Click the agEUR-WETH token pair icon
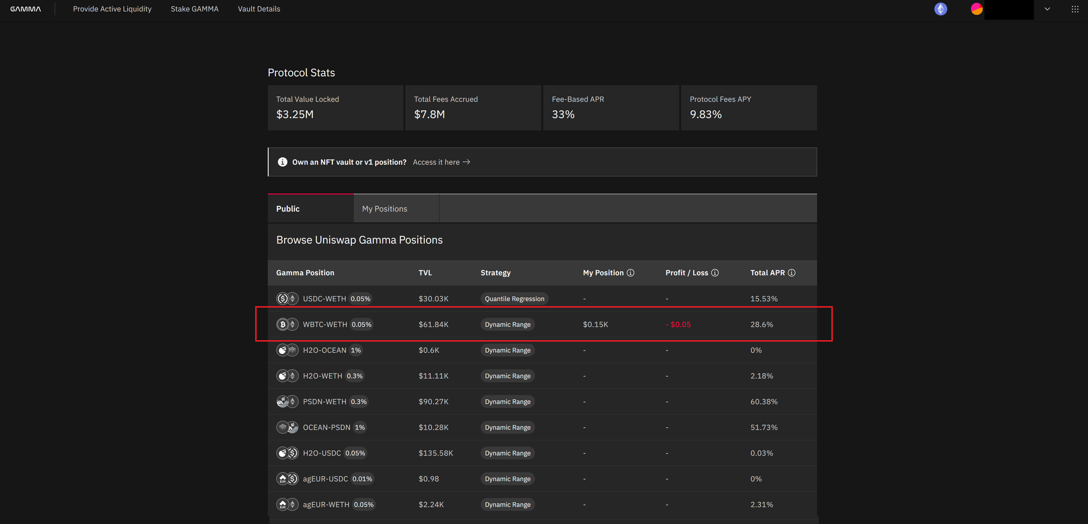Image resolution: width=1088 pixels, height=524 pixels. pos(287,504)
